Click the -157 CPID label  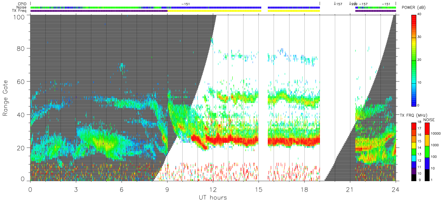pos(363,4)
